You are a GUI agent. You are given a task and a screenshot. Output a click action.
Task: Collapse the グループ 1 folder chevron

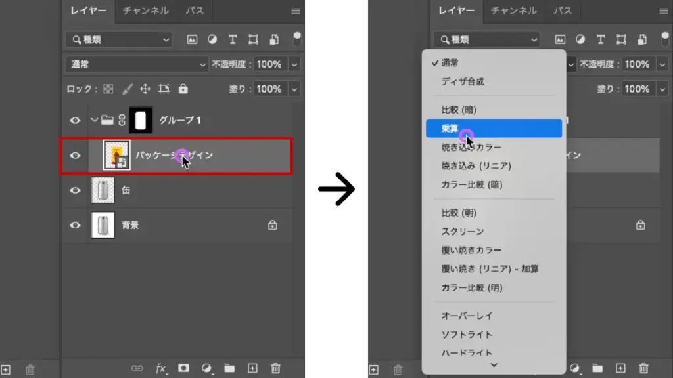point(94,120)
